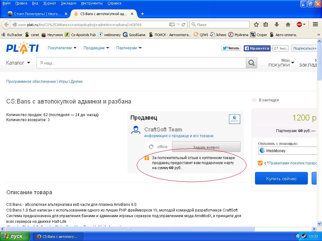
Task: Open the 'Инструменты' menu
Action: (92, 3)
